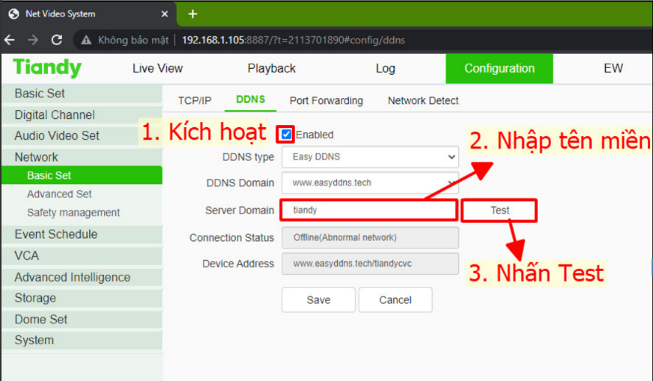Expand the Storage section
This screenshot has width=653, height=381.
click(x=82, y=298)
